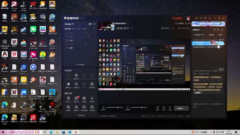Open the 场景切换器 scene switcher icon
The width and height of the screenshot is (240, 135).
click(x=84, y=107)
